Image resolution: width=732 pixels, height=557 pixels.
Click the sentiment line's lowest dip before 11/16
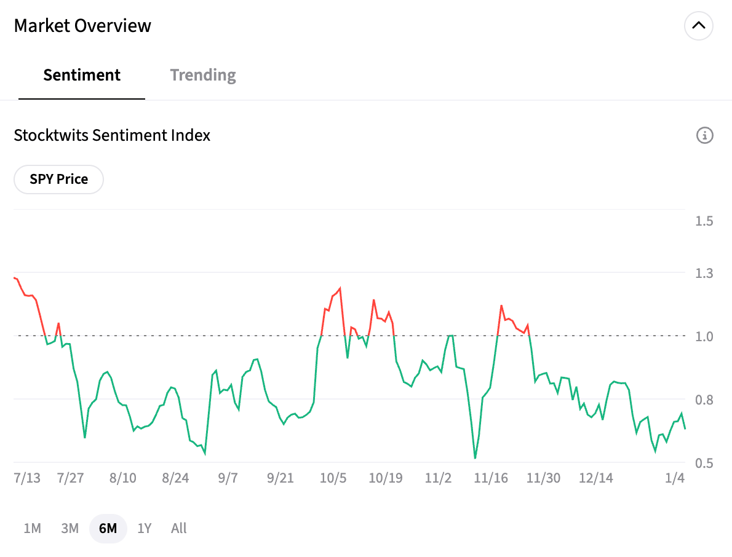tap(475, 457)
